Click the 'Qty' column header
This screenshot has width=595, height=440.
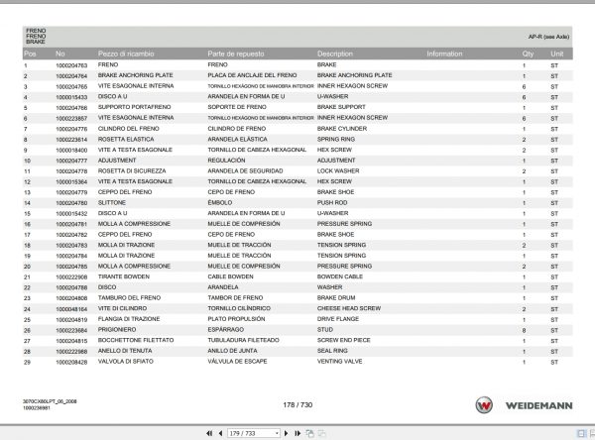point(528,54)
